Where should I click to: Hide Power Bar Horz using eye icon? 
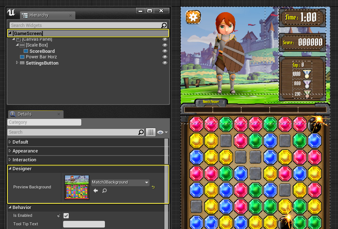click(165, 57)
